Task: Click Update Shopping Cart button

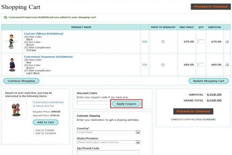Action: (x=208, y=81)
